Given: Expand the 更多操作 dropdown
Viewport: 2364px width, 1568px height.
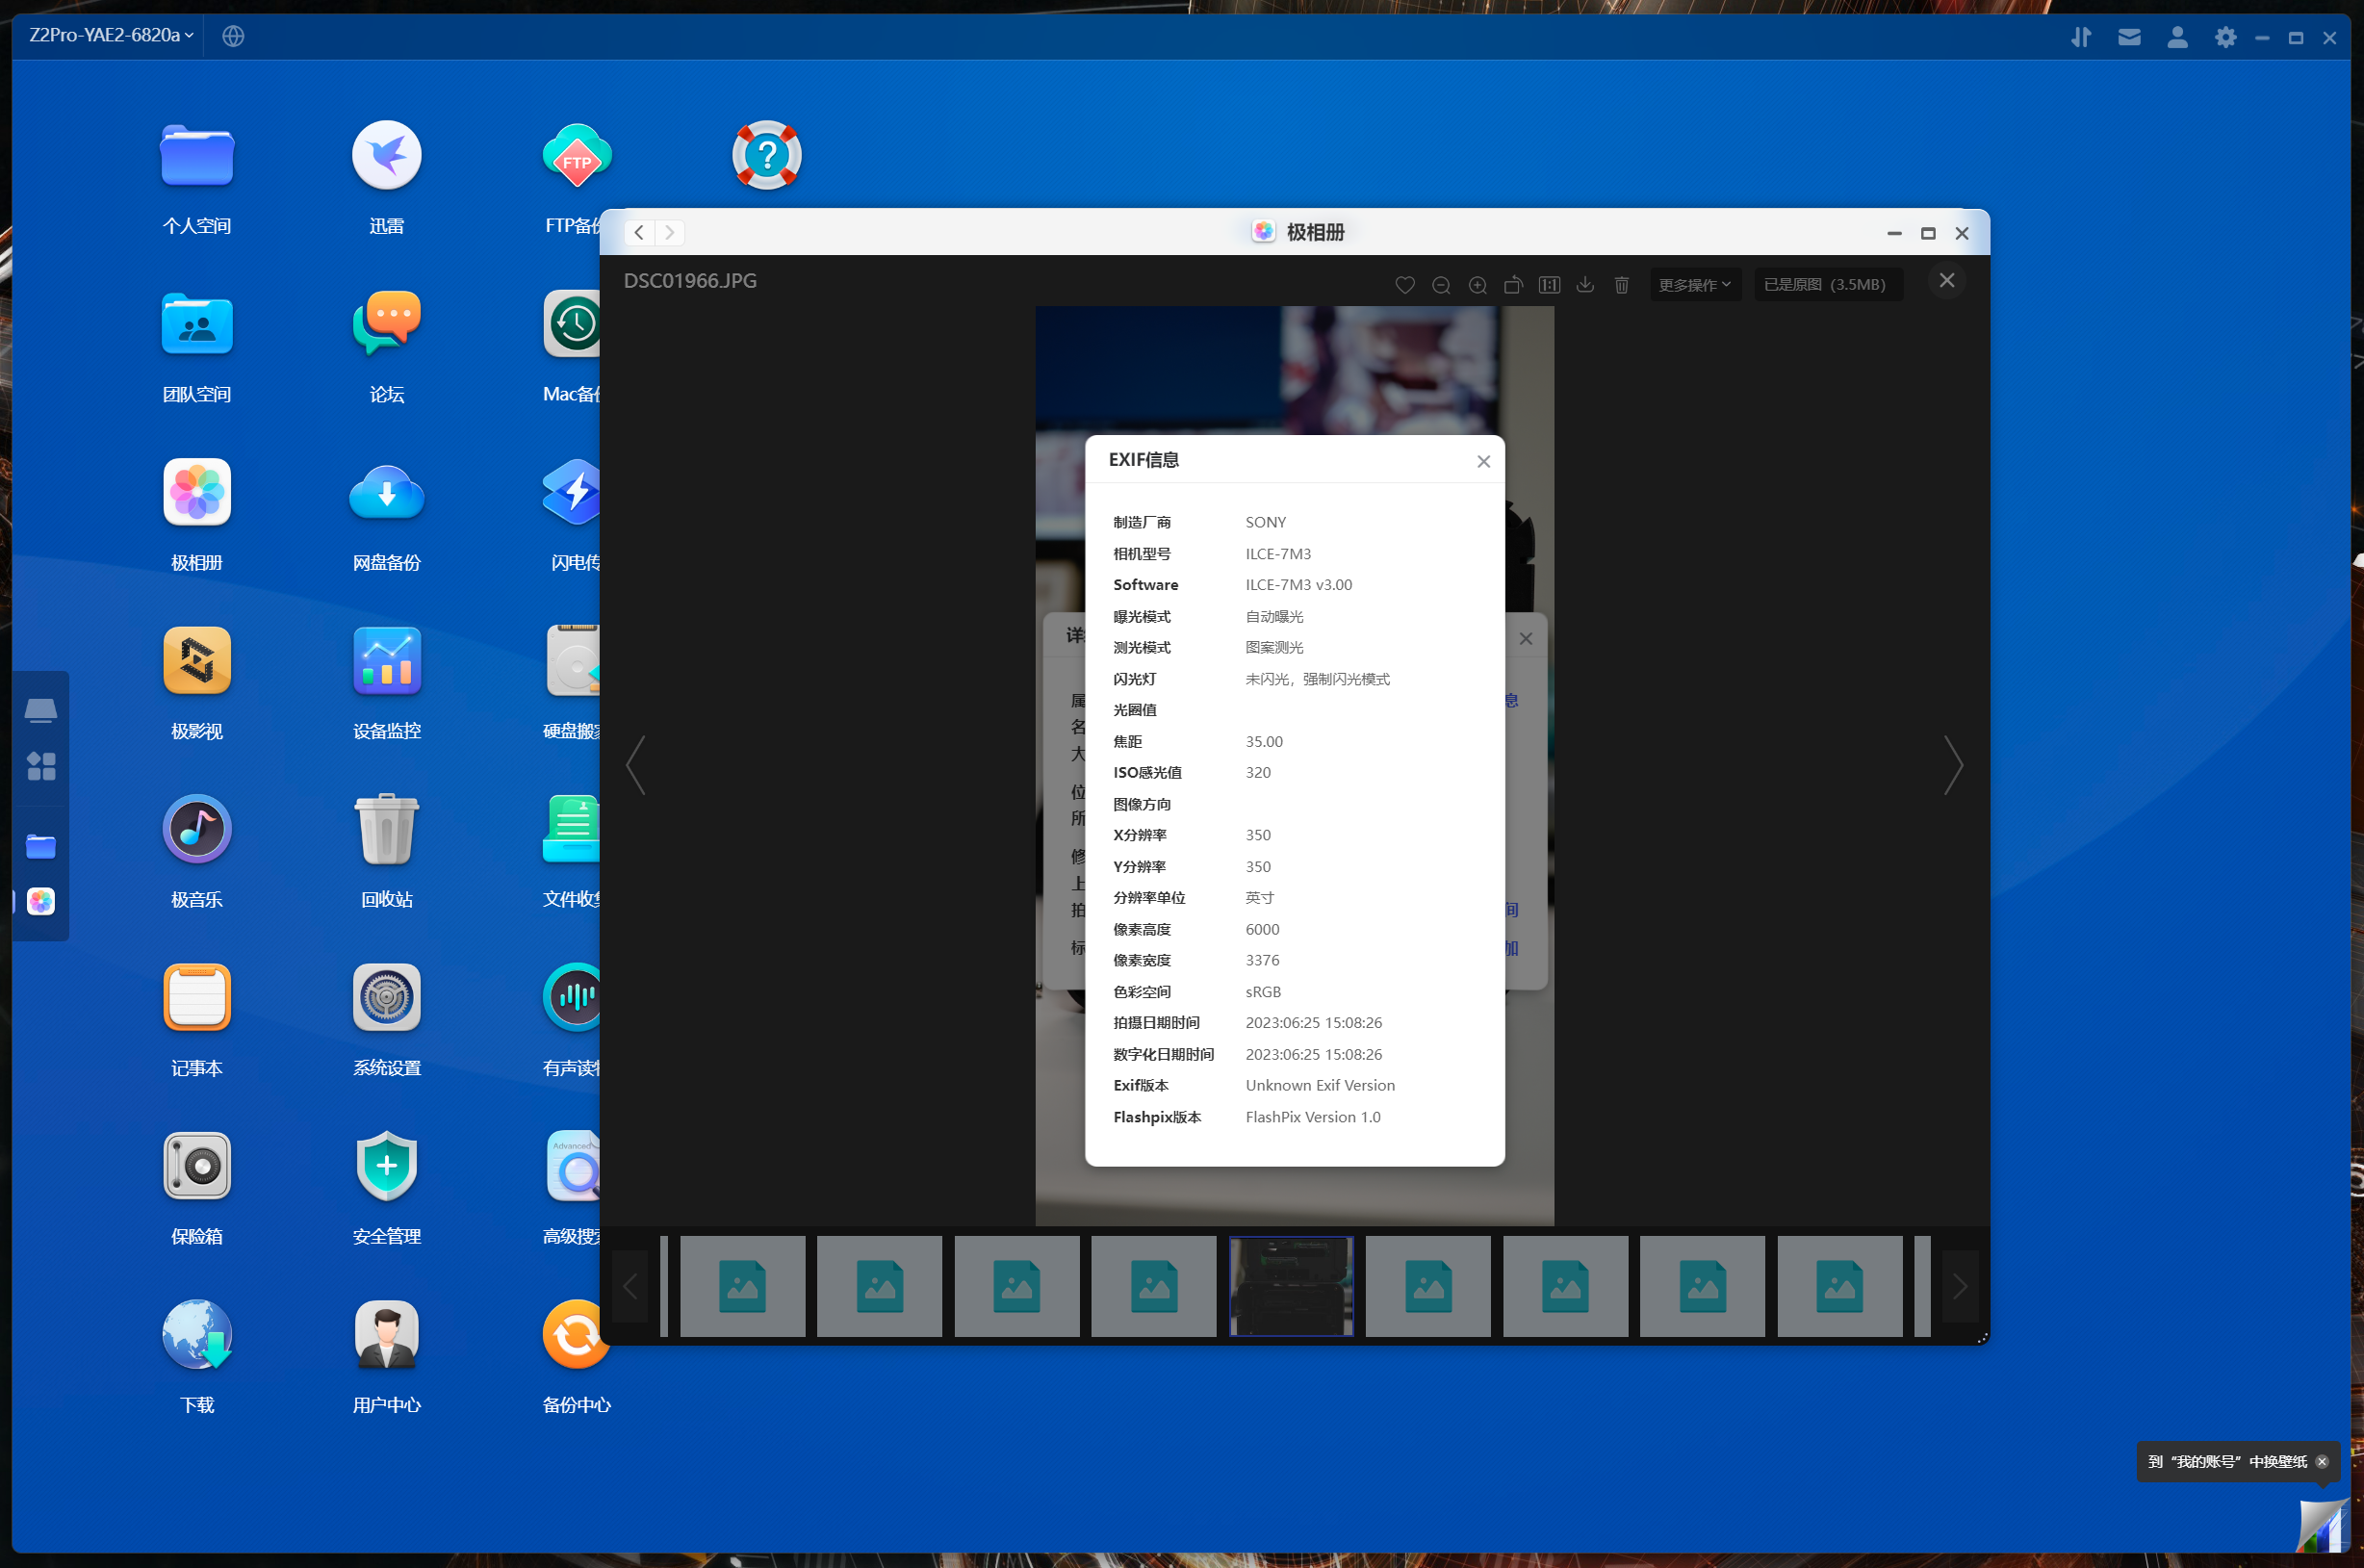Looking at the screenshot, I should tap(1694, 285).
